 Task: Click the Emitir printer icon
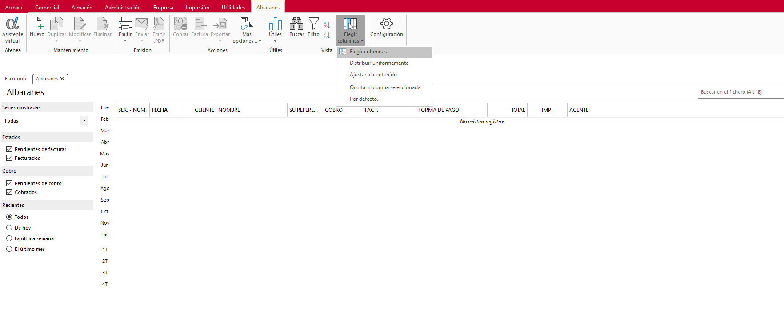(x=125, y=24)
